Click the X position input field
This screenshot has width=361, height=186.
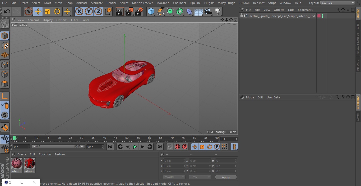[174, 161]
